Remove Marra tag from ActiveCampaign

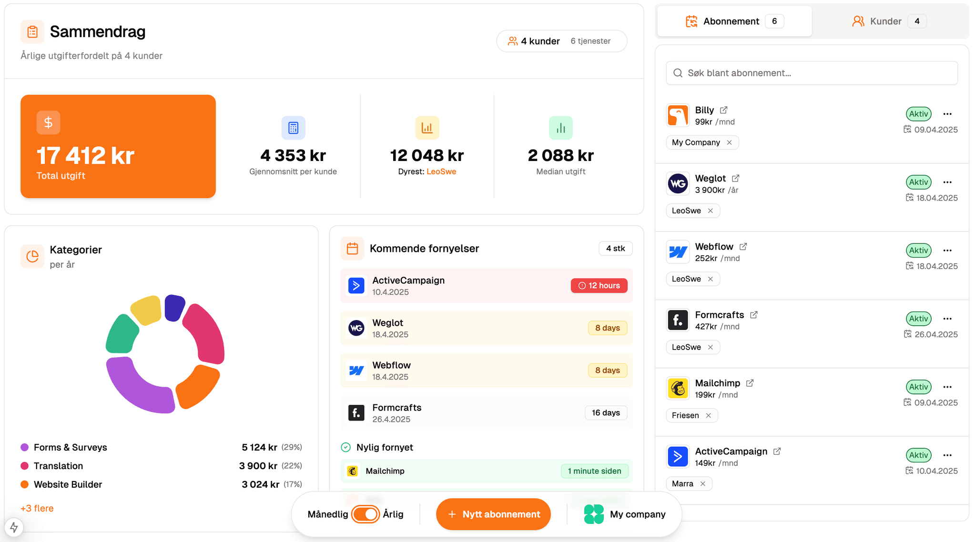point(703,483)
